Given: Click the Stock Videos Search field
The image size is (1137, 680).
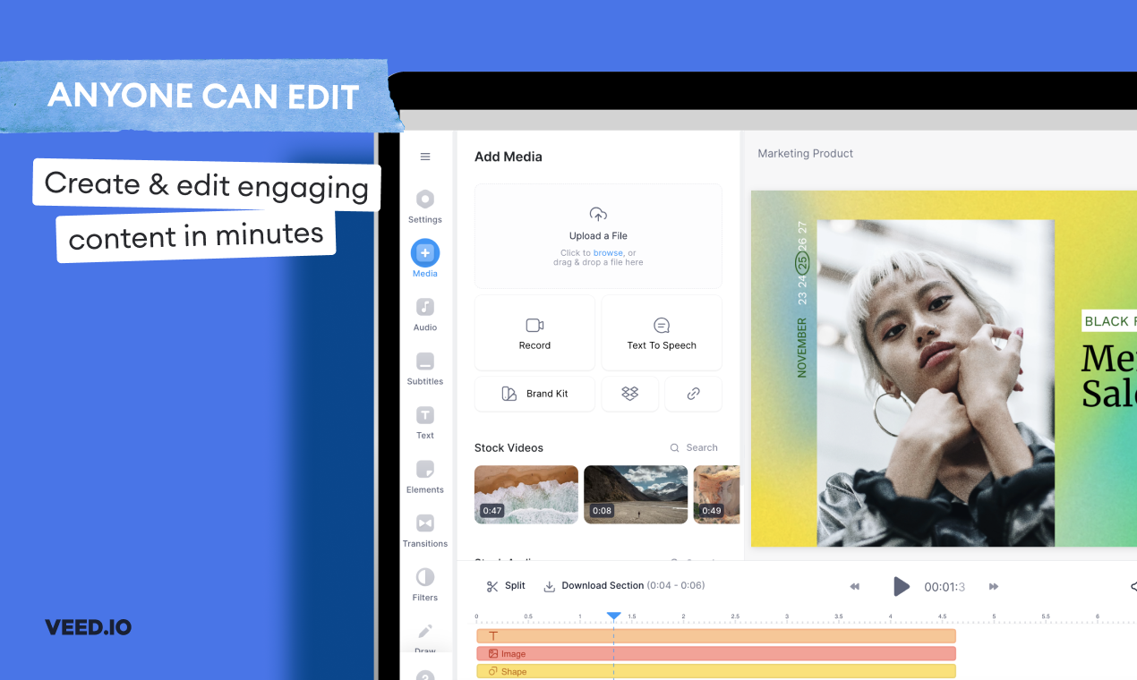Looking at the screenshot, I should click(x=695, y=447).
